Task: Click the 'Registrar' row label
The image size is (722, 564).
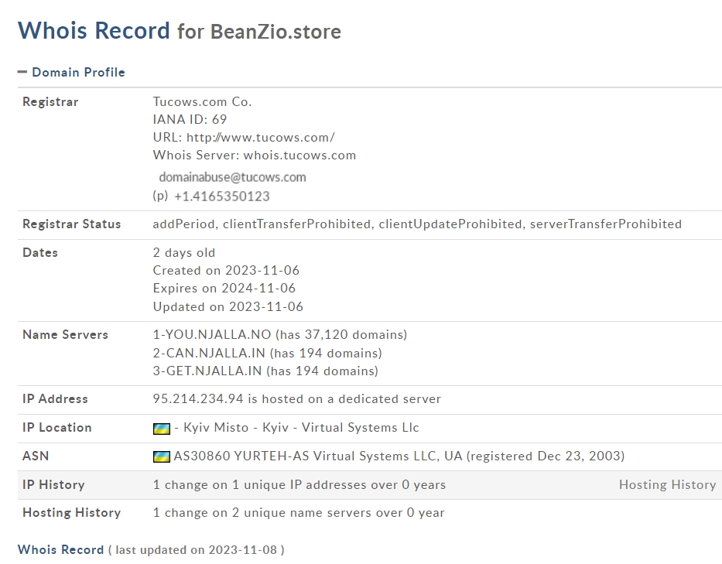Action: [50, 102]
